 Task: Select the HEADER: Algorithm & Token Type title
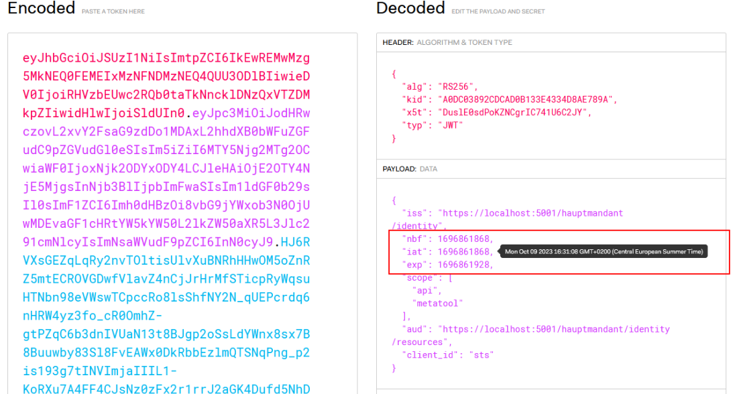click(447, 42)
